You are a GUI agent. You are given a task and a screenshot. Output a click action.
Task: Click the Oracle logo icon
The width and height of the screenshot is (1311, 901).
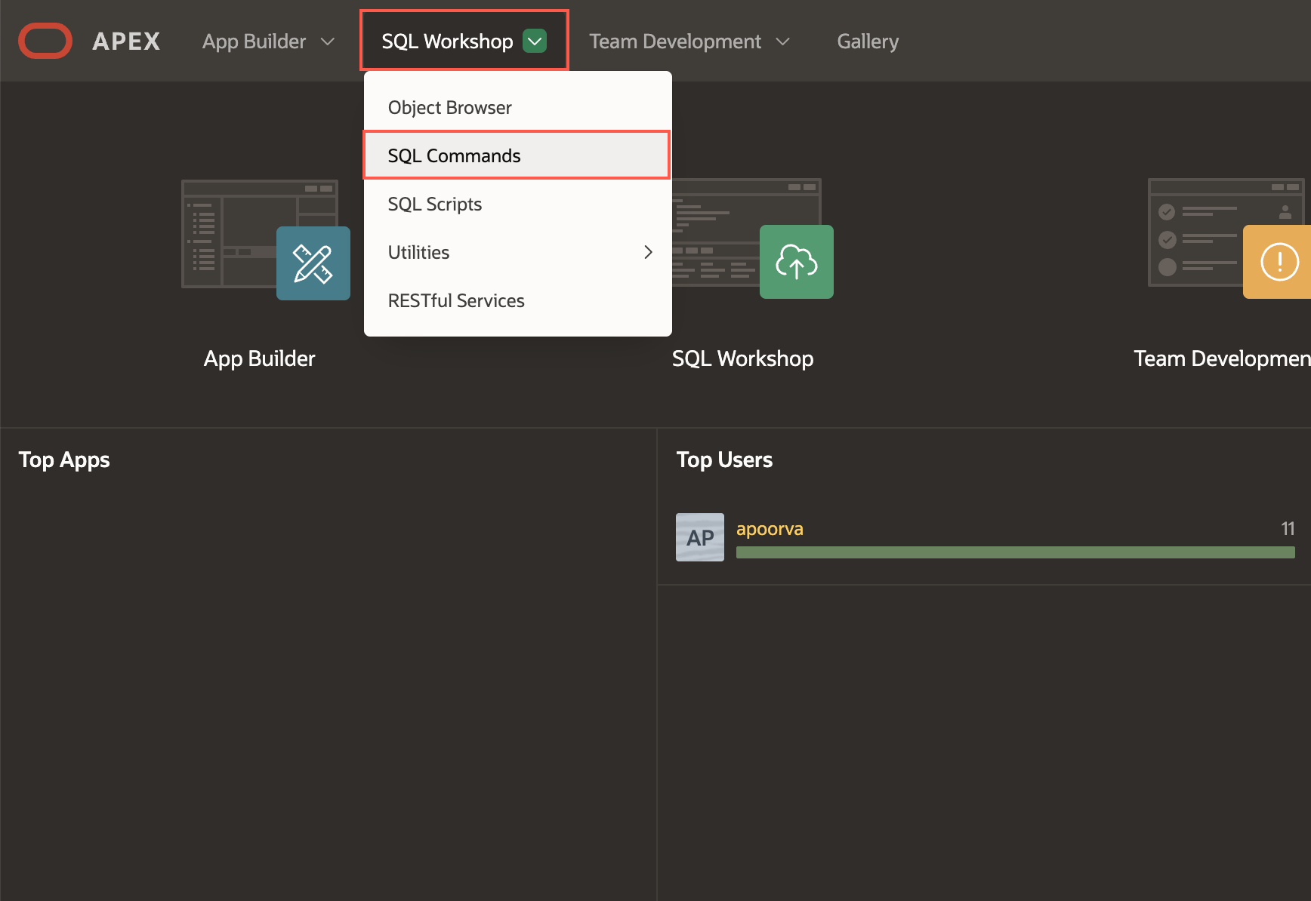pyautogui.click(x=45, y=41)
